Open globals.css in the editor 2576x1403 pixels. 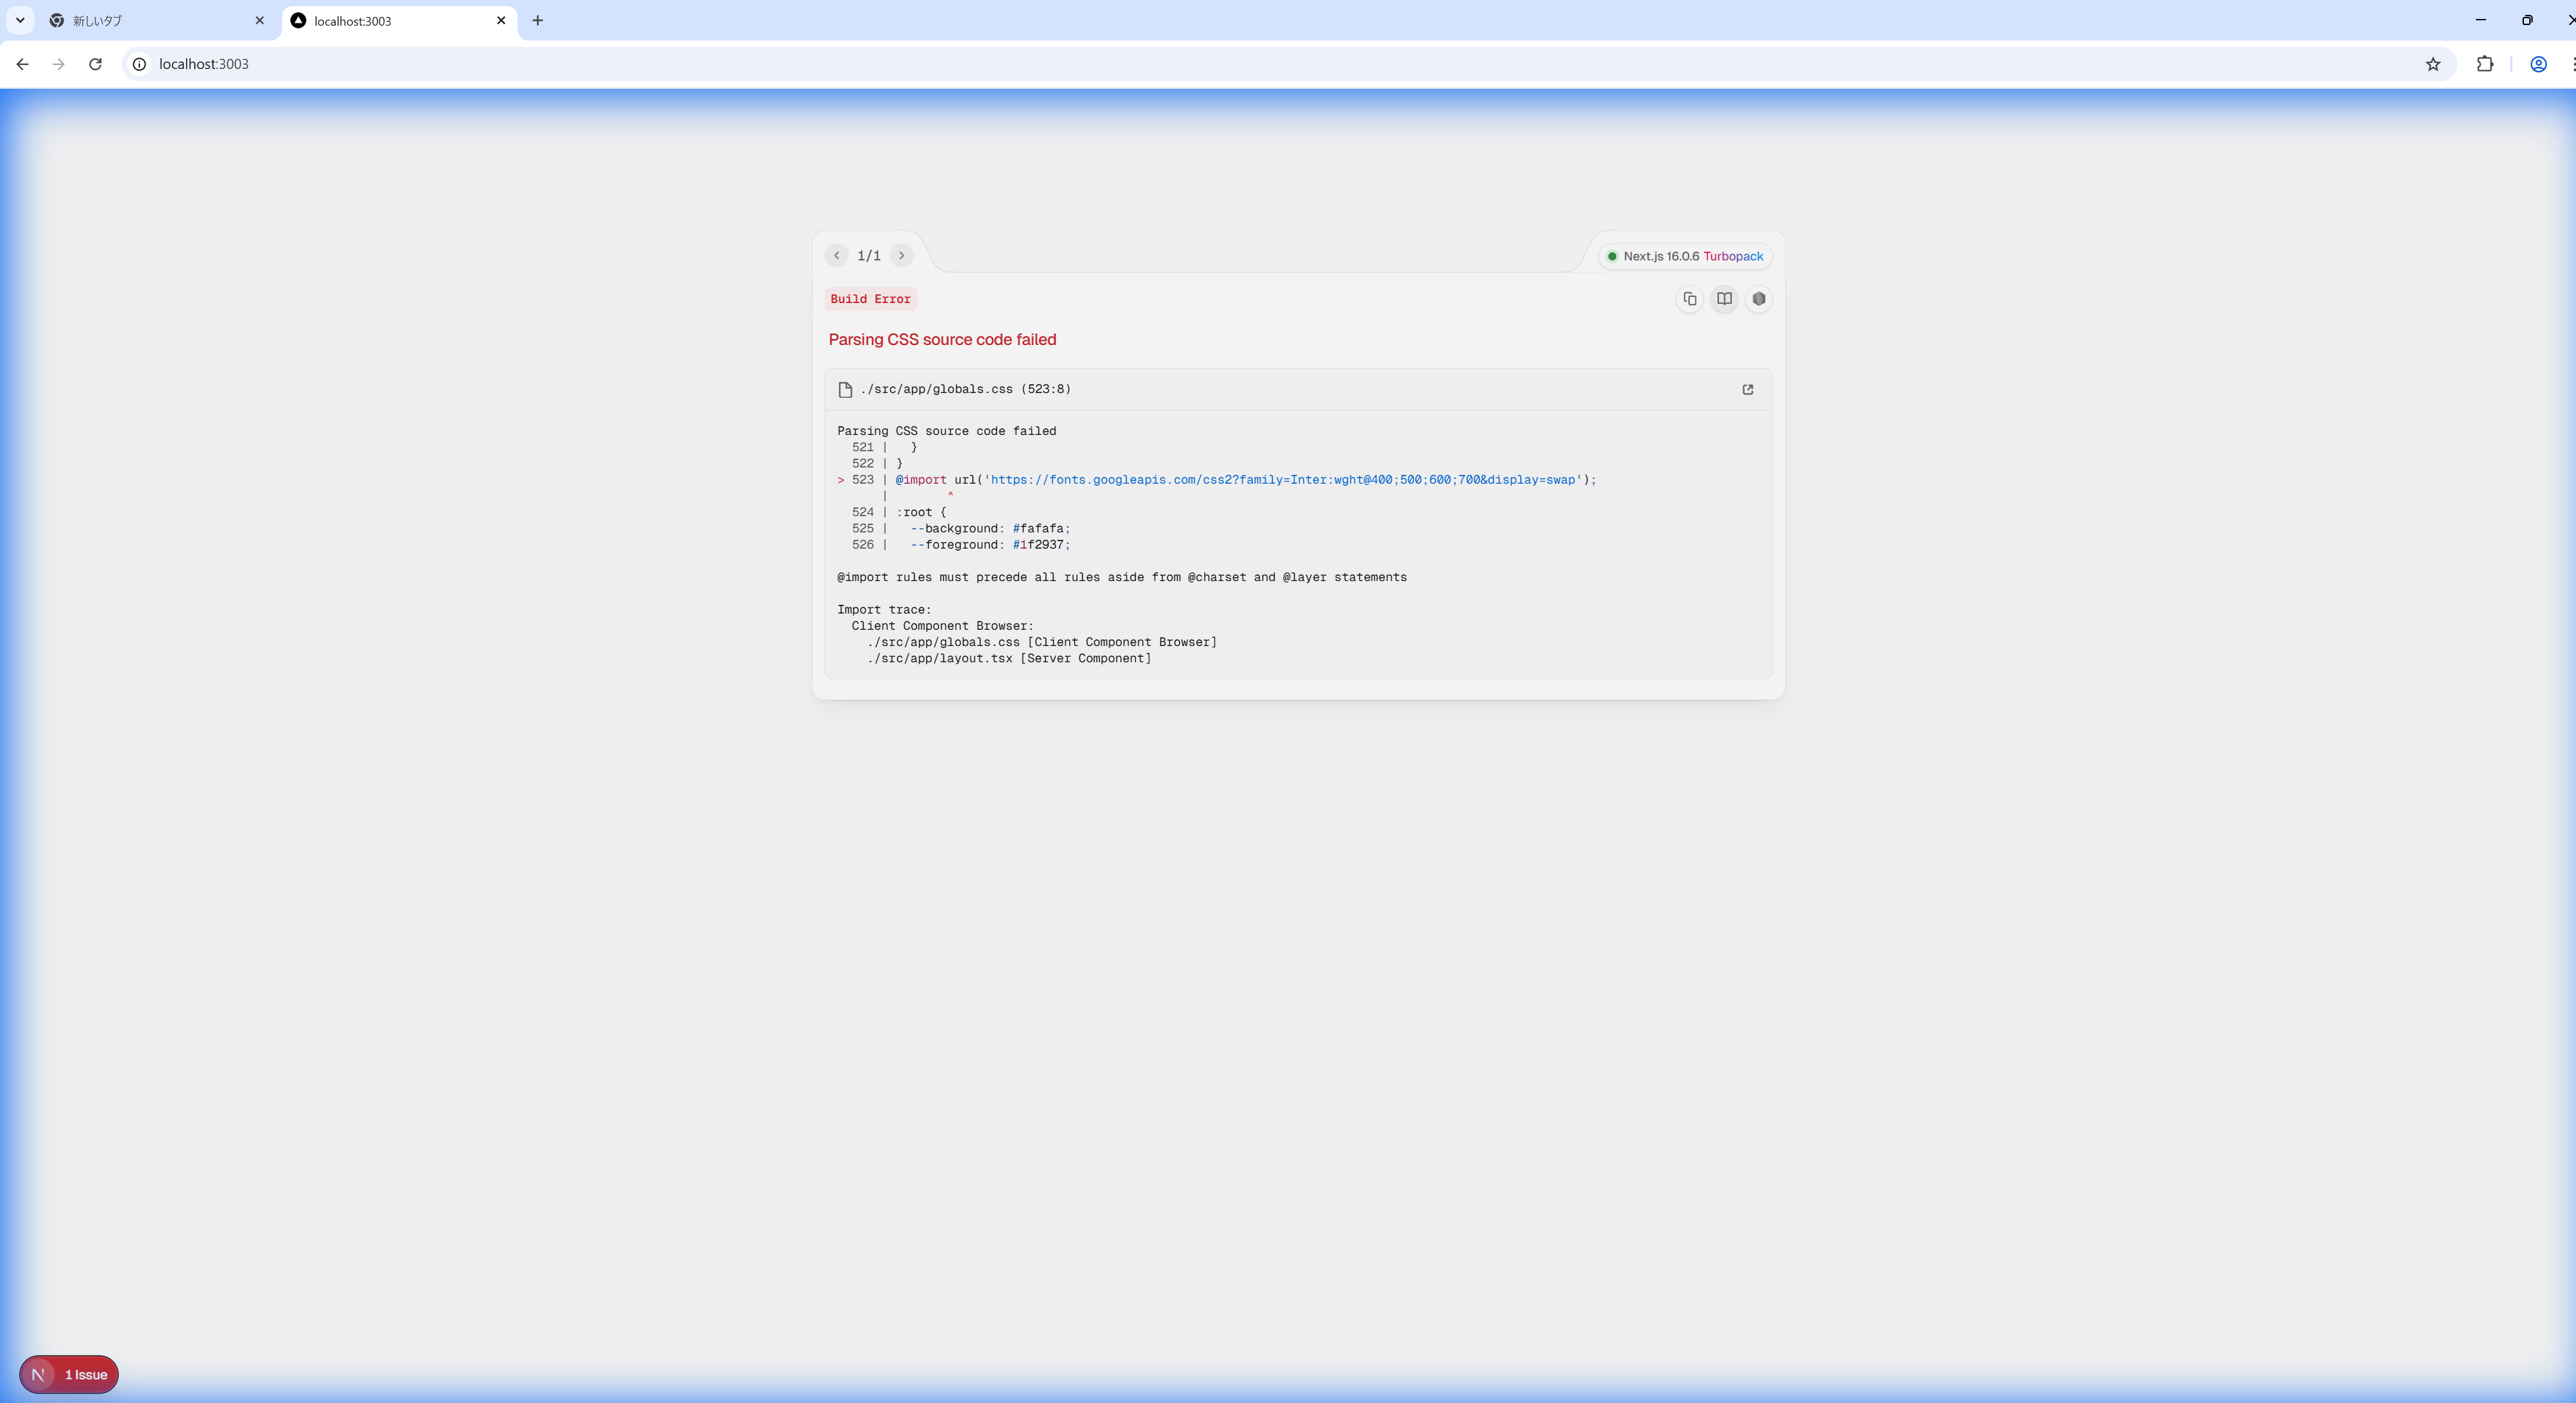[x=1747, y=390]
